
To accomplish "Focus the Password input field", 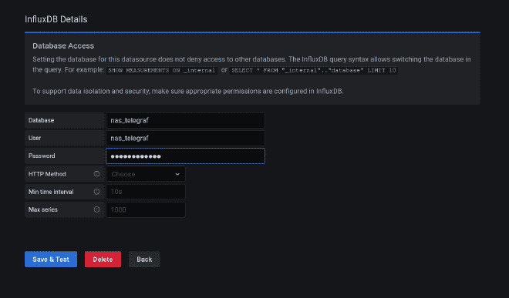I will tap(185, 156).
